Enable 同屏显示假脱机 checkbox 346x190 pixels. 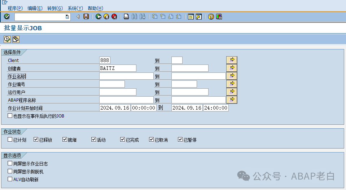[10, 171]
